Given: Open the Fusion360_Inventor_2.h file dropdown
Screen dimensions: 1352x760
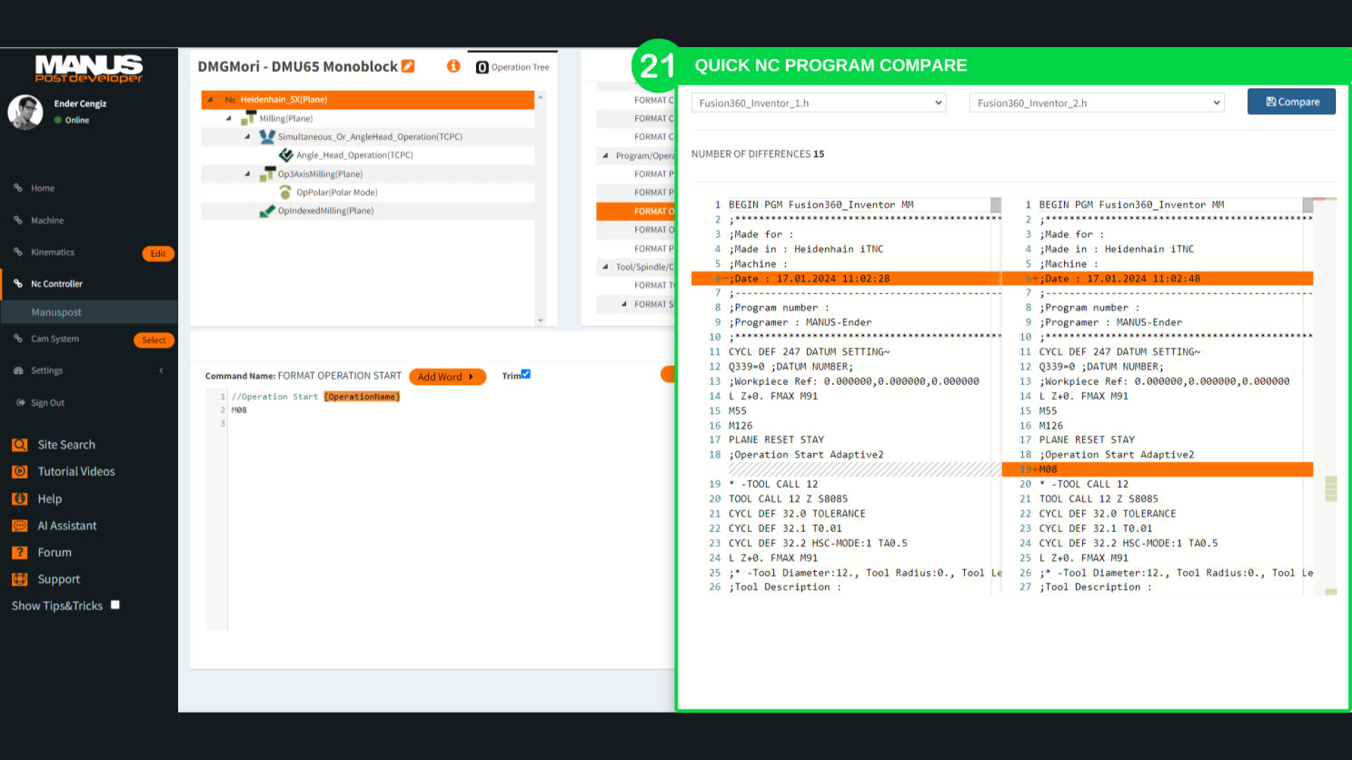Looking at the screenshot, I should click(x=1096, y=103).
